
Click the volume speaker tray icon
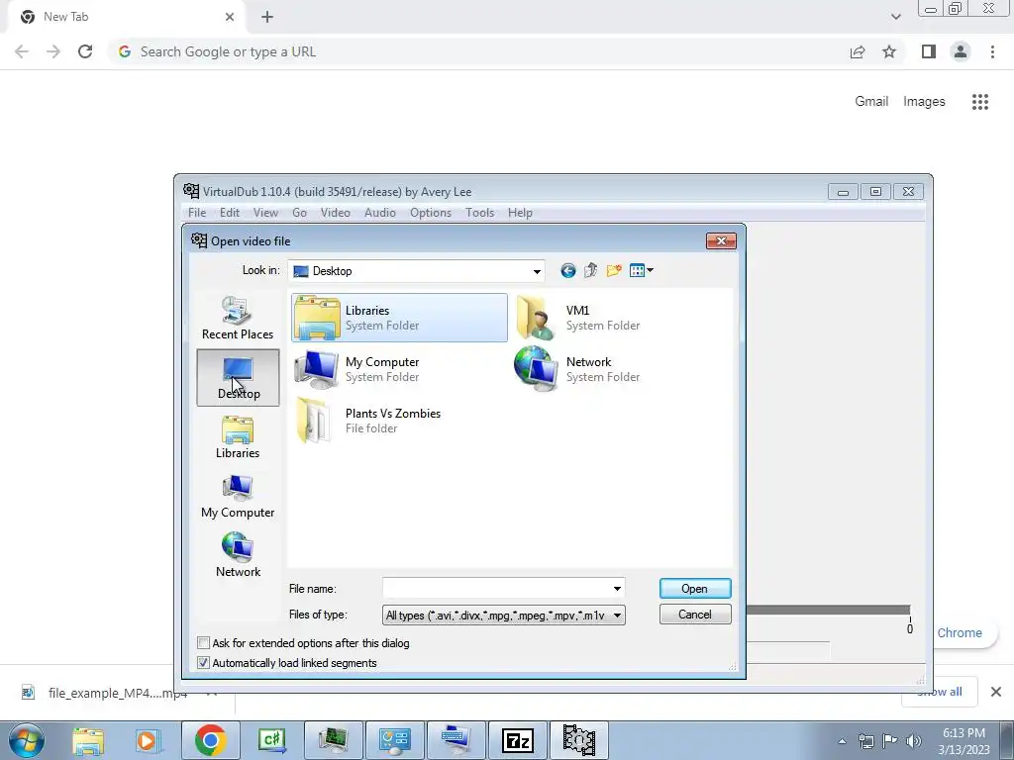tap(913, 741)
